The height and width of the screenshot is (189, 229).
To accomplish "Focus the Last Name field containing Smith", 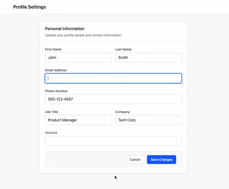I will 148,57.
